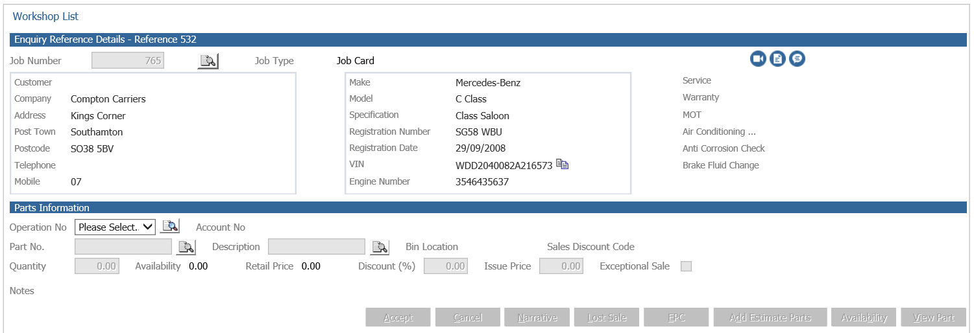Open the Part No. search lookup icon
Image resolution: width=974 pixels, height=333 pixels.
pyautogui.click(x=186, y=247)
